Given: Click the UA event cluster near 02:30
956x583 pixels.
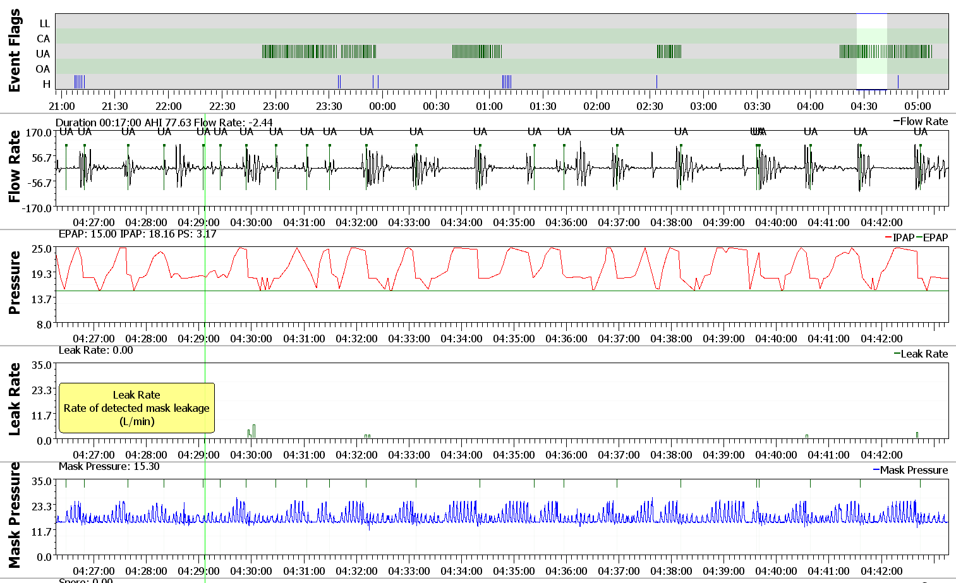Looking at the screenshot, I should (x=669, y=51).
